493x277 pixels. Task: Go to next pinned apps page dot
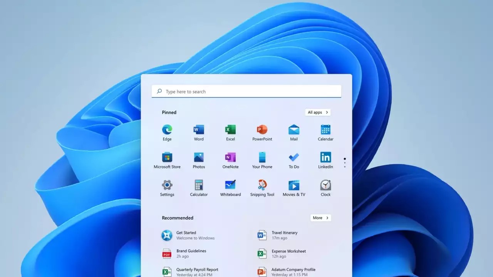coord(345,163)
